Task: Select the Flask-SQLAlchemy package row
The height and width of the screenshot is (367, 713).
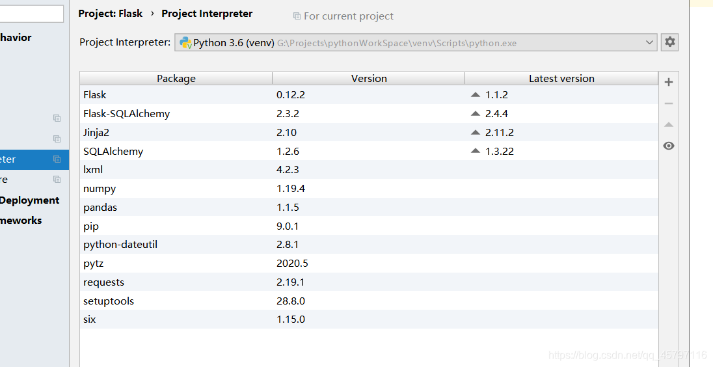Action: (369, 113)
